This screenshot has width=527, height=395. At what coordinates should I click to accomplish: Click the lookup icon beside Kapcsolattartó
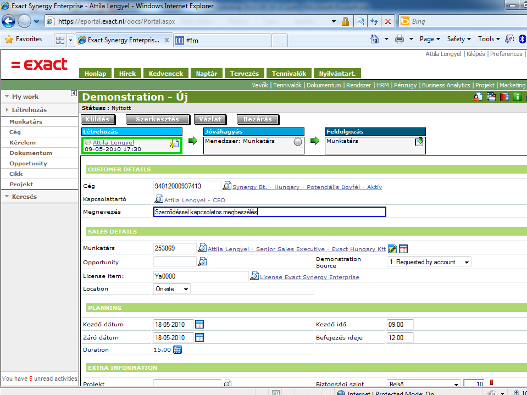pyautogui.click(x=159, y=199)
